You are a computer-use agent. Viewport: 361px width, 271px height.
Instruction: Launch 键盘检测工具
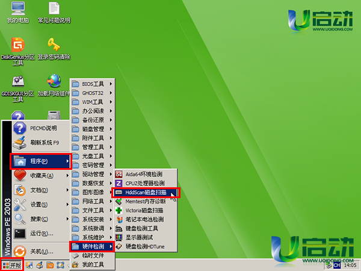(146, 228)
